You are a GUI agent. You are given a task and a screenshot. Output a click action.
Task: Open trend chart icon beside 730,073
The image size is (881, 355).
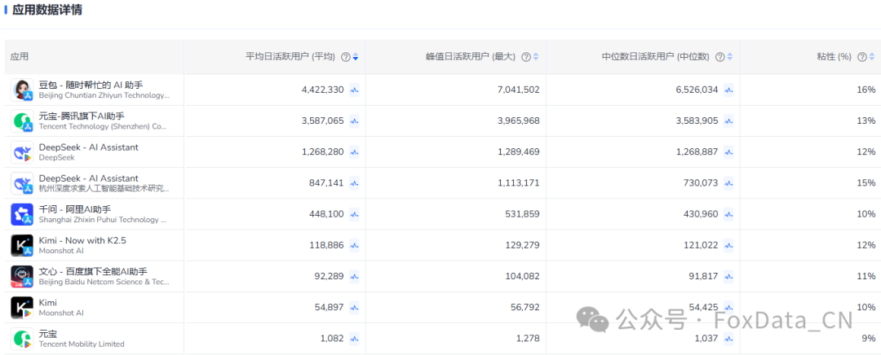coord(728,183)
